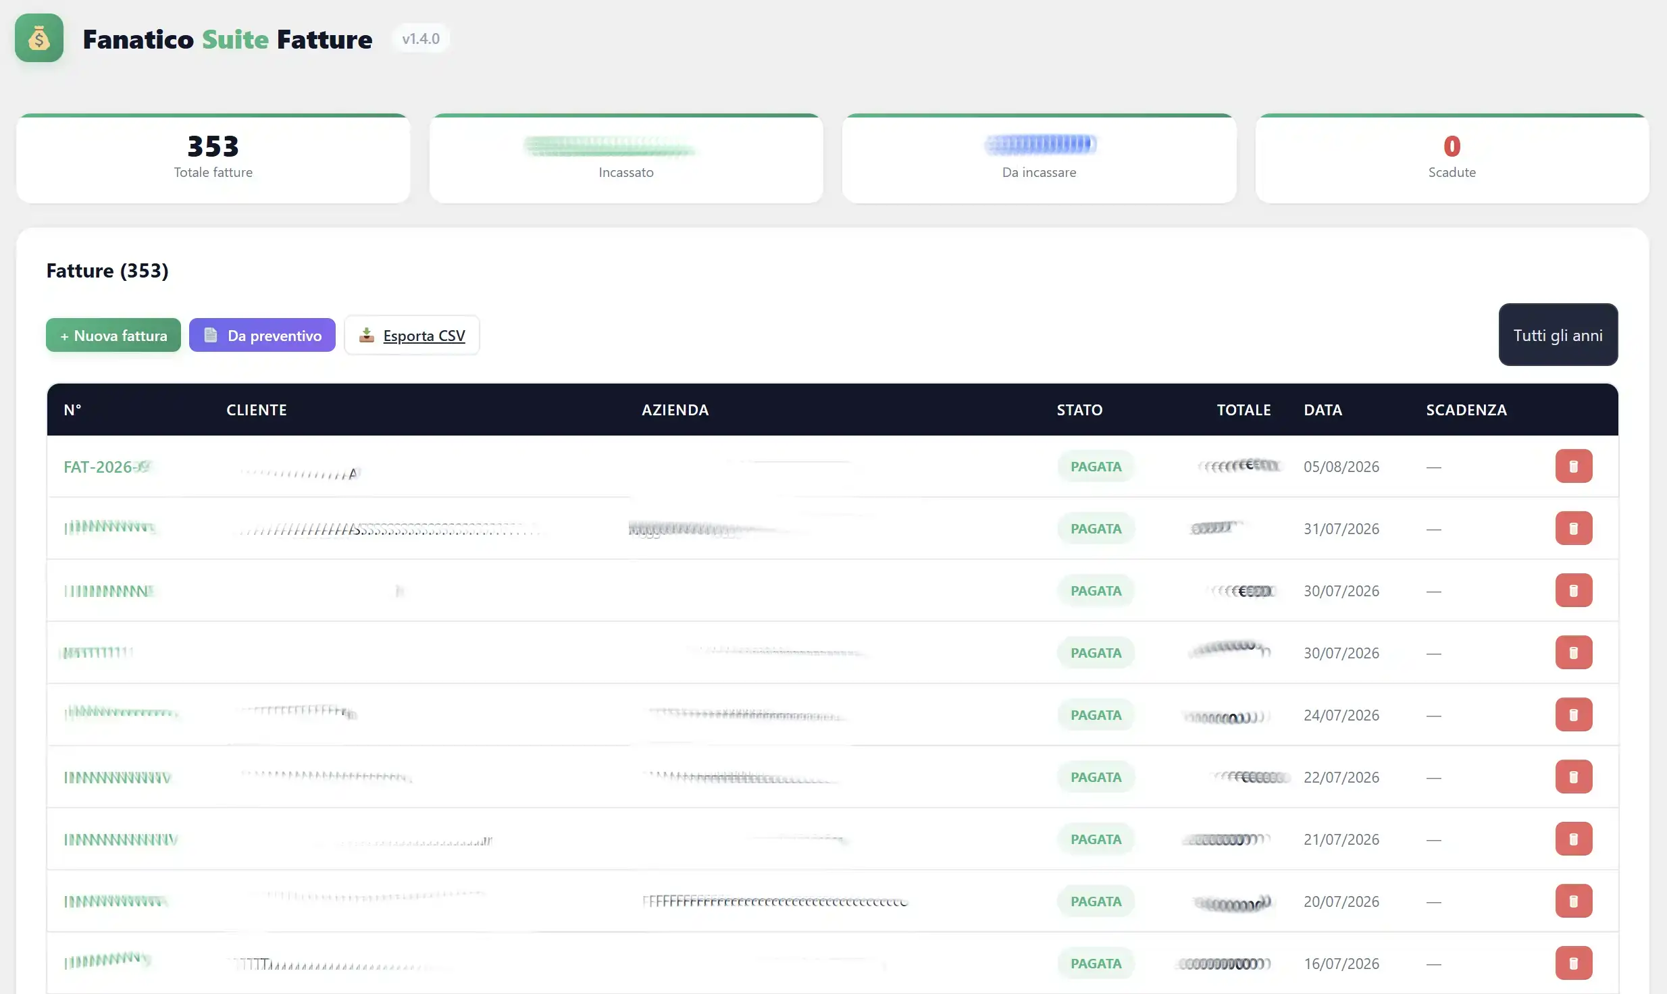Sort by the TOTALE column header

point(1244,410)
